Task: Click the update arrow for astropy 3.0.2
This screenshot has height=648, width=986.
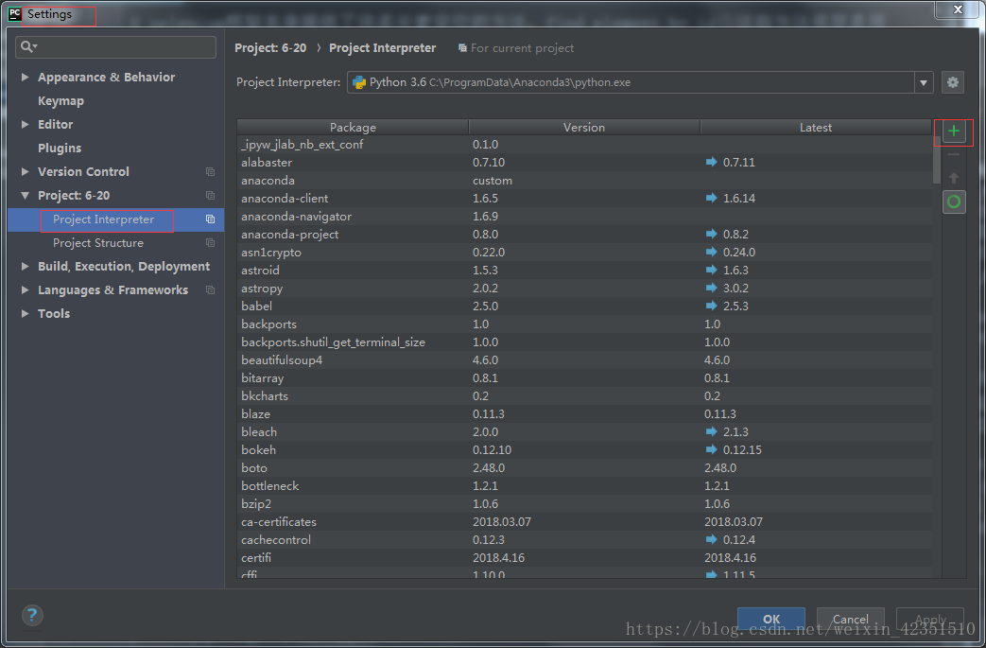Action: (711, 288)
